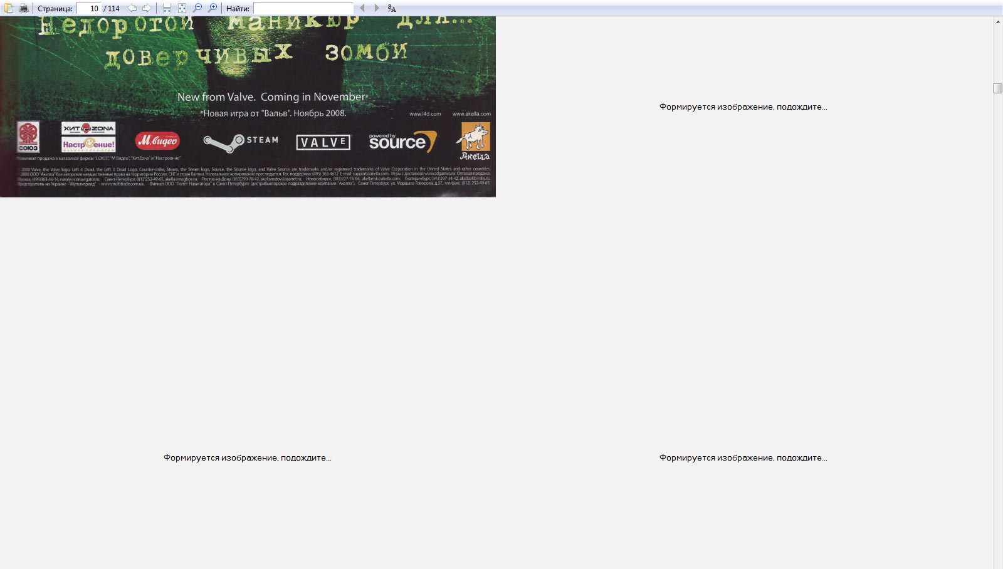The image size is (1003, 569).
Task: Click the vertical scrollbar thumb
Action: (998, 88)
